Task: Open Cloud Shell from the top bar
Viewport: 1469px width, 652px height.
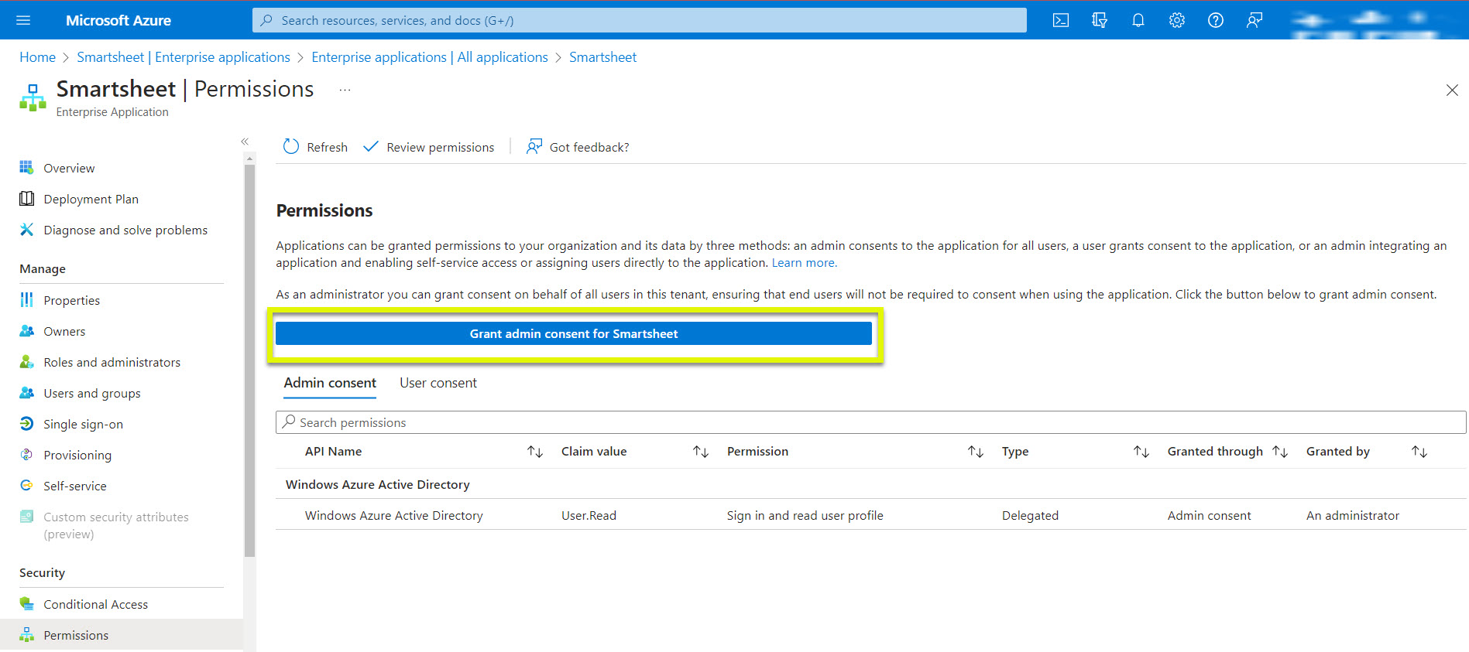Action: point(1061,20)
